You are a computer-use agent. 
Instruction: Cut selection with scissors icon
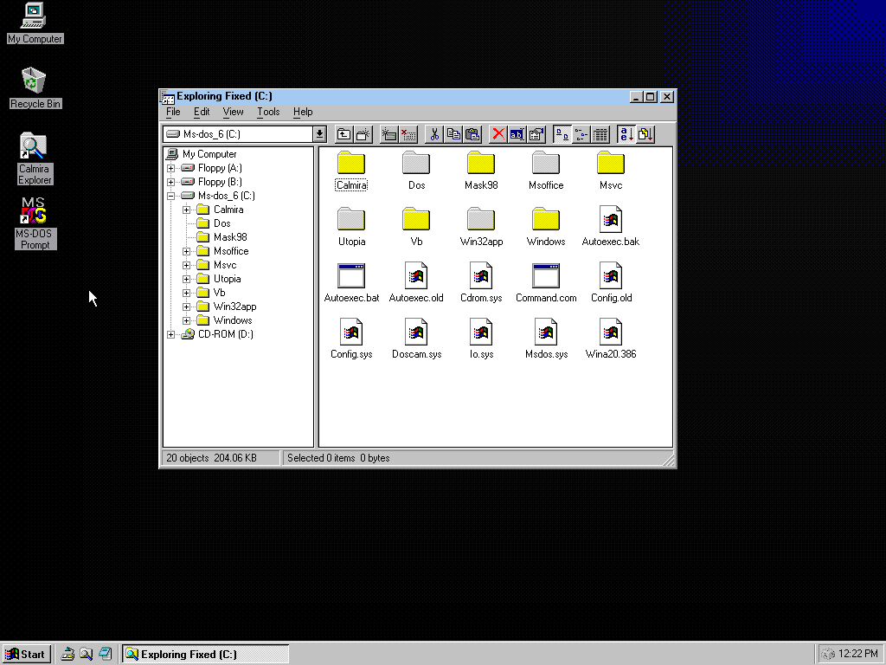[434, 134]
